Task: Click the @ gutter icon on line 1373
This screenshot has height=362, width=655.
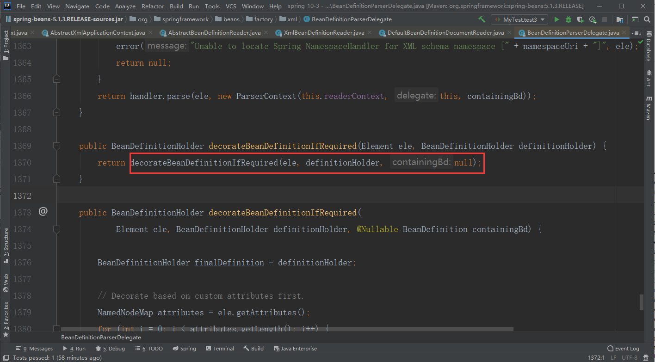Action: (43, 212)
